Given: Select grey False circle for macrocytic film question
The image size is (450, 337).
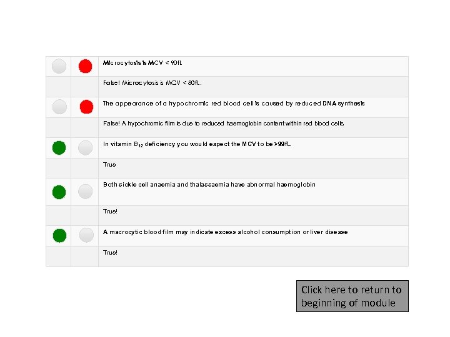Looking at the screenshot, I should tap(86, 235).
